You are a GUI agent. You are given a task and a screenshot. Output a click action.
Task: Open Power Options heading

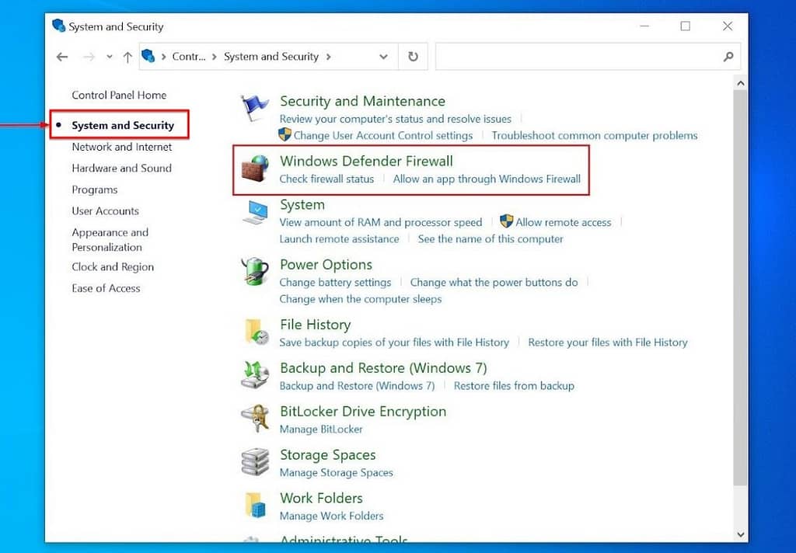pos(326,264)
